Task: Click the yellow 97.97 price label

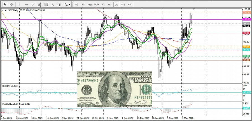Action: [x=246, y=47]
